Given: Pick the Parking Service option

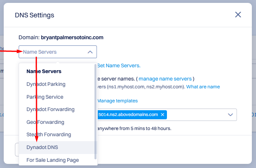Looking at the screenshot, I should click(x=45, y=97).
